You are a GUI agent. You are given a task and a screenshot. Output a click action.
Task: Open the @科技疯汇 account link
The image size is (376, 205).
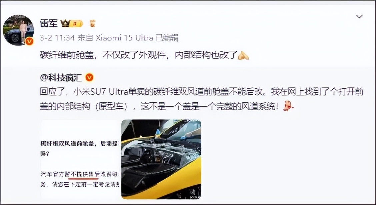coord(61,78)
